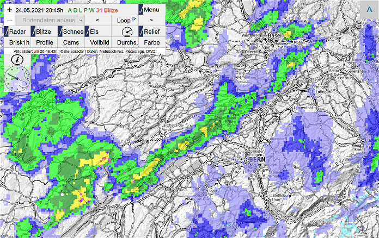Click the Le Locle label on map
This screenshot has height=238, width=379.
pos(156,140)
